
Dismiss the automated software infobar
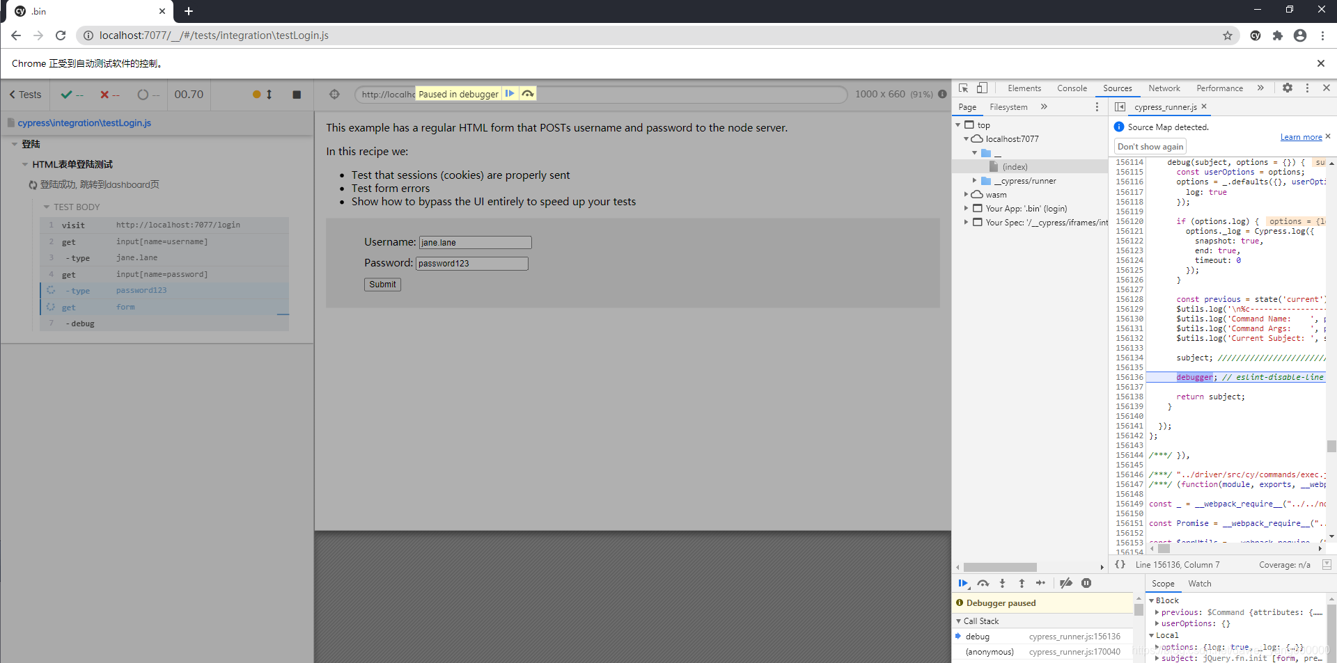(1321, 63)
